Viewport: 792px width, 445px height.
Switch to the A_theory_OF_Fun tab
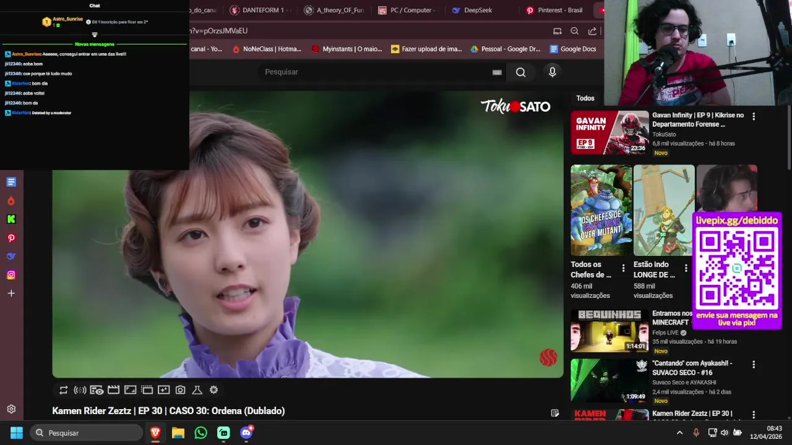click(334, 11)
